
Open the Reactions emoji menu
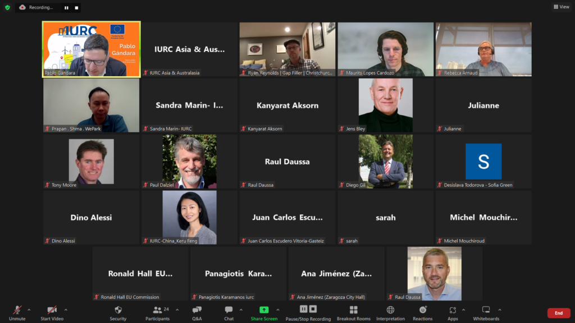pos(422,312)
